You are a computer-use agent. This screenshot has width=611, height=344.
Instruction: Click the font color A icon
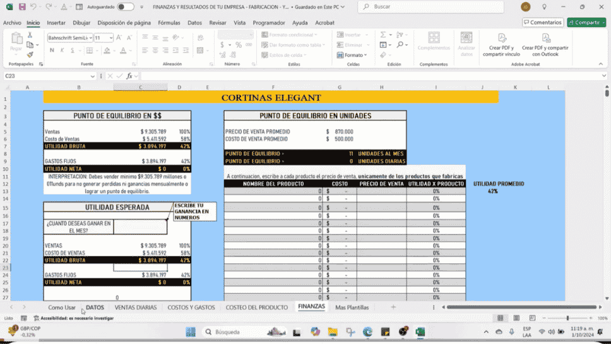coord(123,50)
